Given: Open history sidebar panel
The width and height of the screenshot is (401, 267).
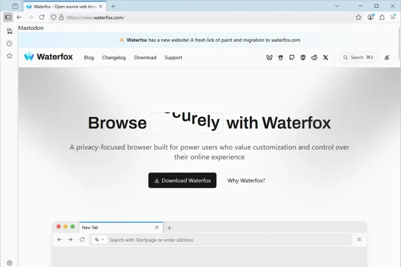Looking at the screenshot, I should pyautogui.click(x=9, y=44).
